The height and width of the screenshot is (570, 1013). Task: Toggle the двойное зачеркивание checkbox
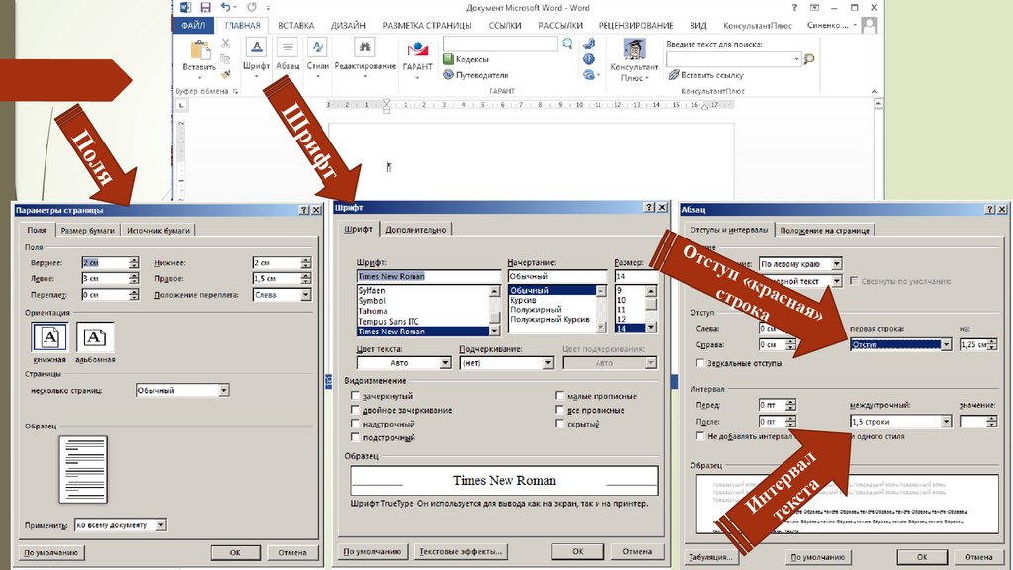[355, 410]
